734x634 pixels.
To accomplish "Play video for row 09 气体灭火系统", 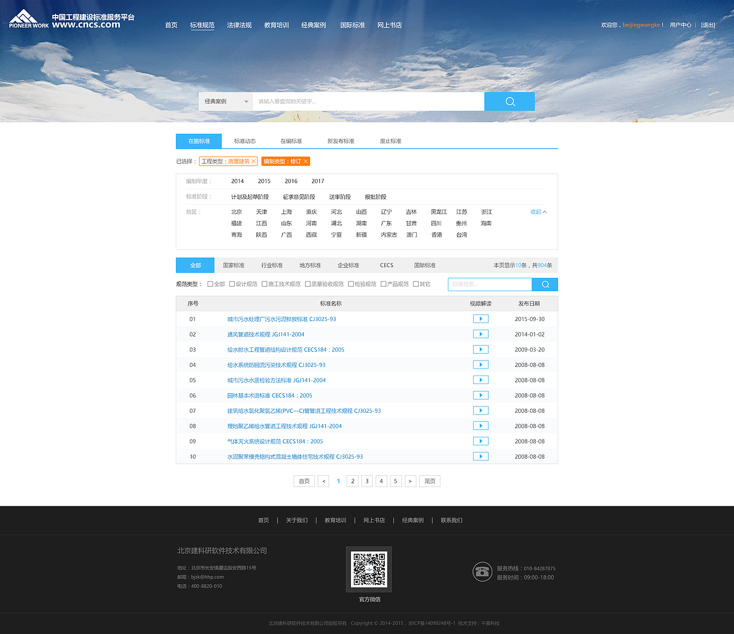I will (481, 441).
